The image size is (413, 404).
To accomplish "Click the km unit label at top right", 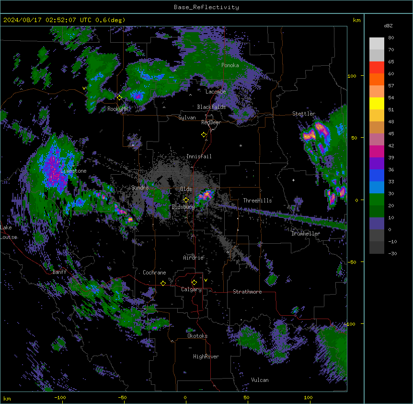I will (x=356, y=20).
